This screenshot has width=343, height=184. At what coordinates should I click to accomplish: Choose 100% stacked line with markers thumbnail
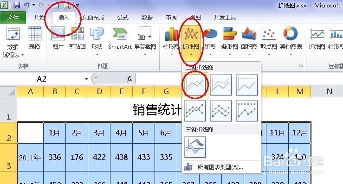pos(247,111)
